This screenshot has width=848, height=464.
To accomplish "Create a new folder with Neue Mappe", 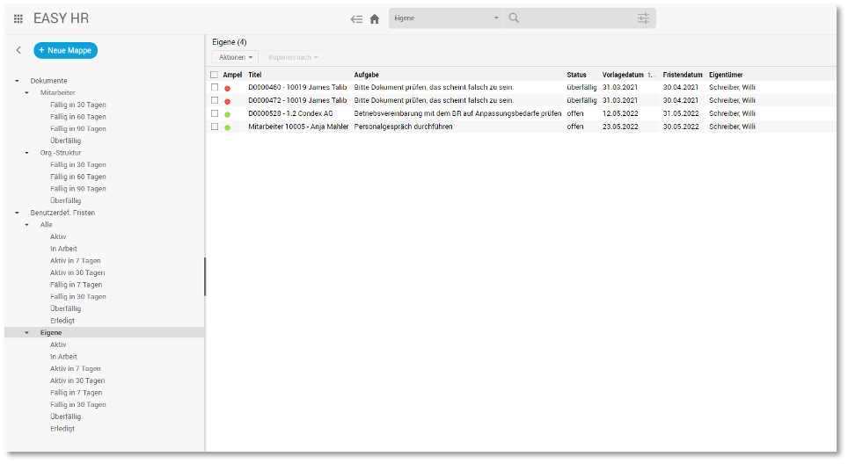I will (x=65, y=50).
